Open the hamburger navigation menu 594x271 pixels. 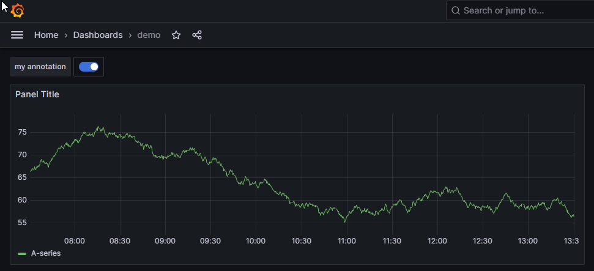[x=17, y=35]
